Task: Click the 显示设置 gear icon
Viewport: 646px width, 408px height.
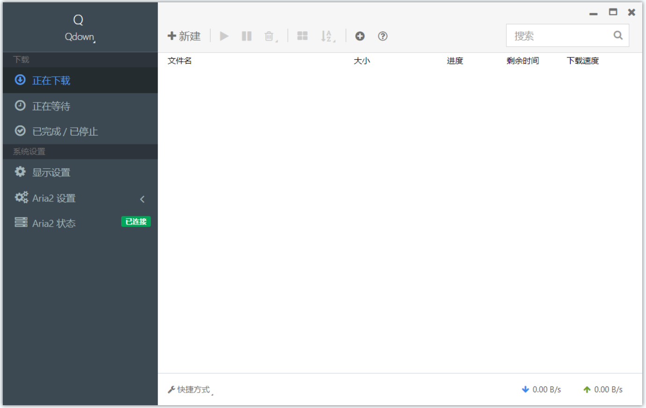Action: pyautogui.click(x=20, y=172)
